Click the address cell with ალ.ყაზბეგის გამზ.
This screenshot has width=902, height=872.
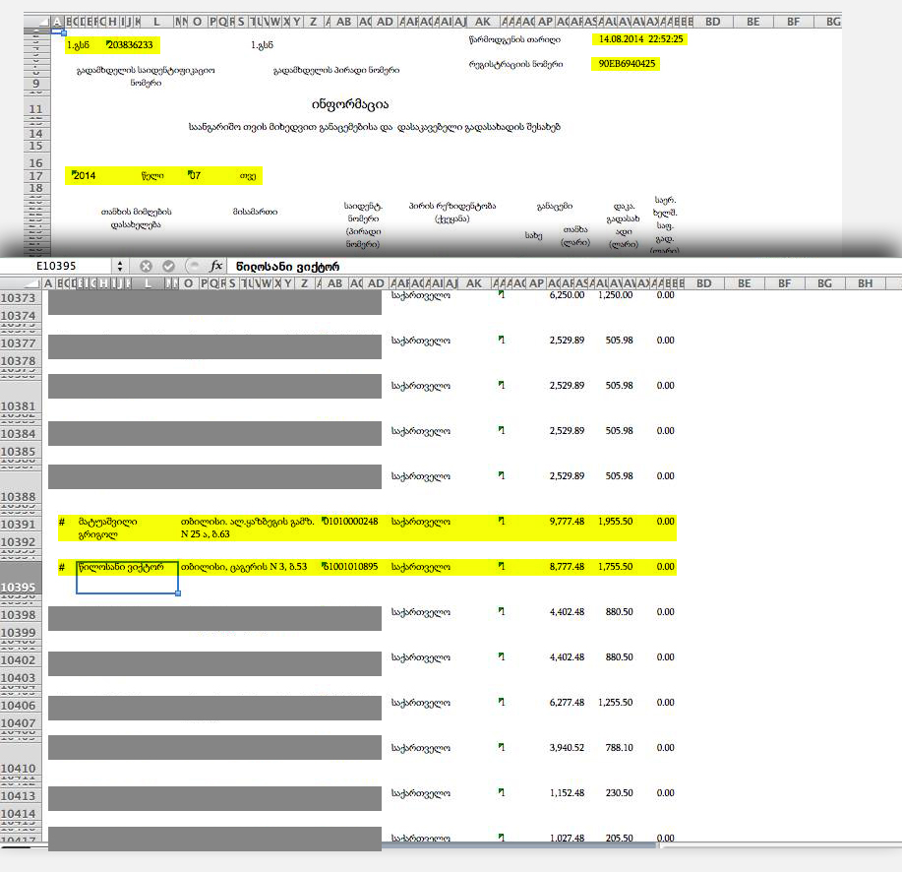(247, 528)
